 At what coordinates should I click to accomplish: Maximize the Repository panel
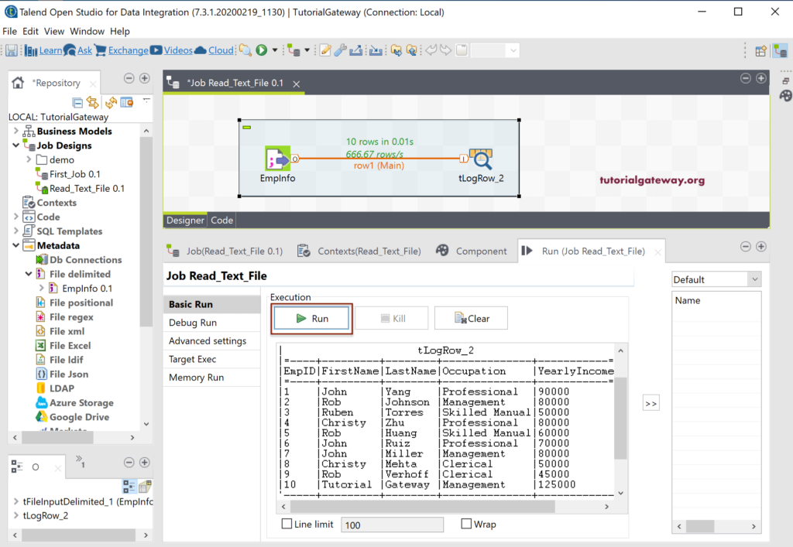[145, 78]
